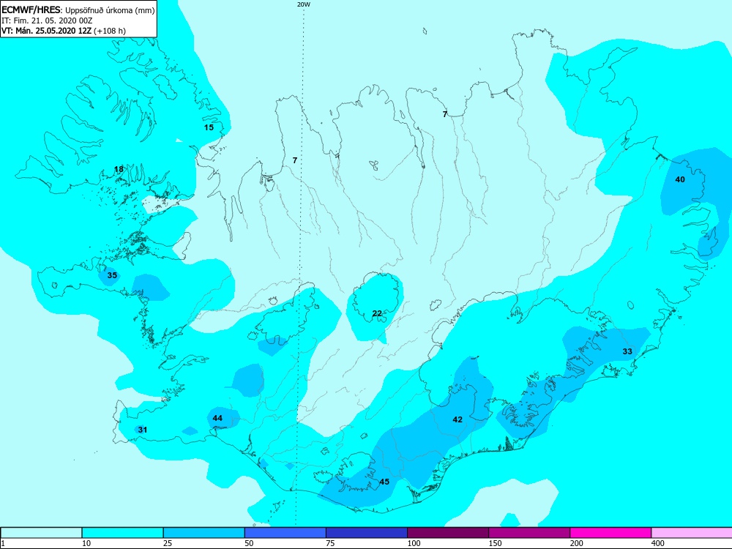
Task: Click legend tick label 150
Action: [495, 543]
